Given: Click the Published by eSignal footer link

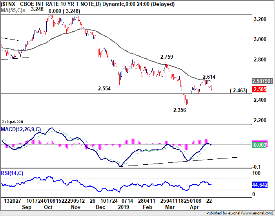Looking at the screenshot, I should coord(240,213).
